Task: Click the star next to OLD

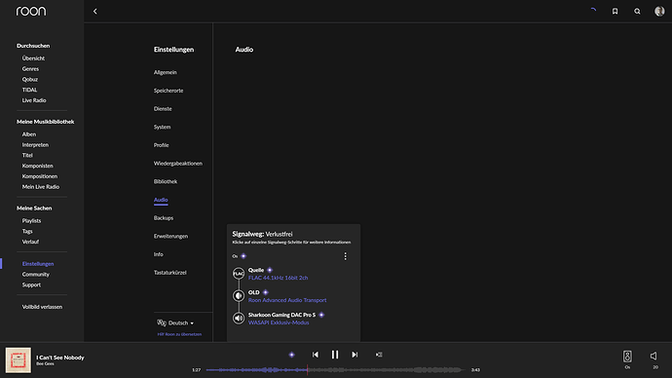Action: coord(265,292)
